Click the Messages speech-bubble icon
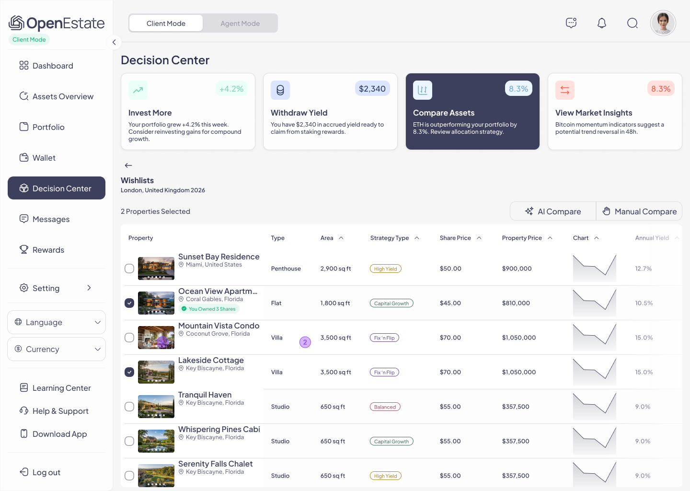 coord(24,219)
